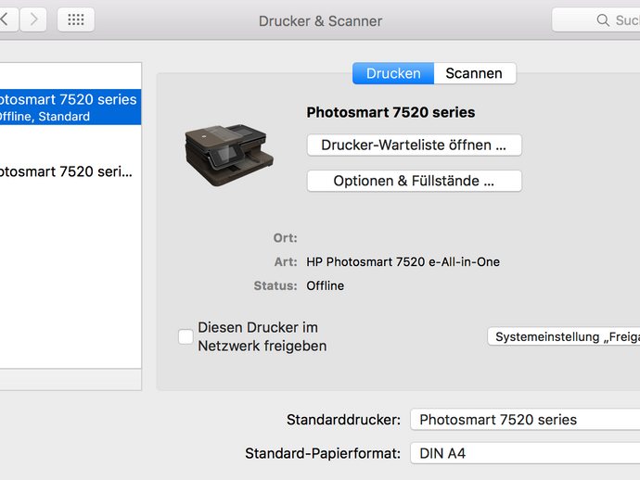
Task: Click the Standarddrucker label
Action: pos(344,420)
